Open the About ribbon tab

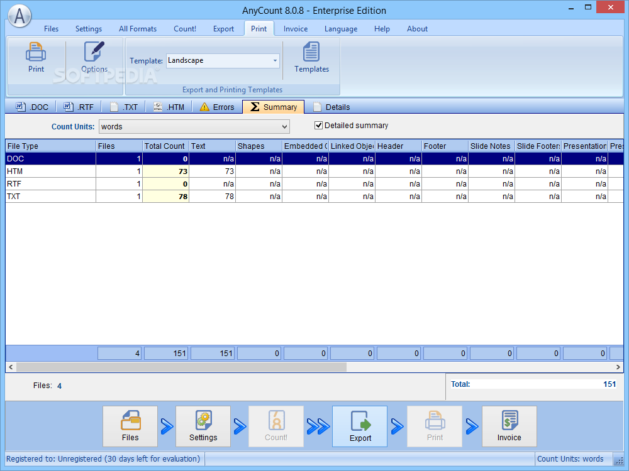(x=417, y=29)
